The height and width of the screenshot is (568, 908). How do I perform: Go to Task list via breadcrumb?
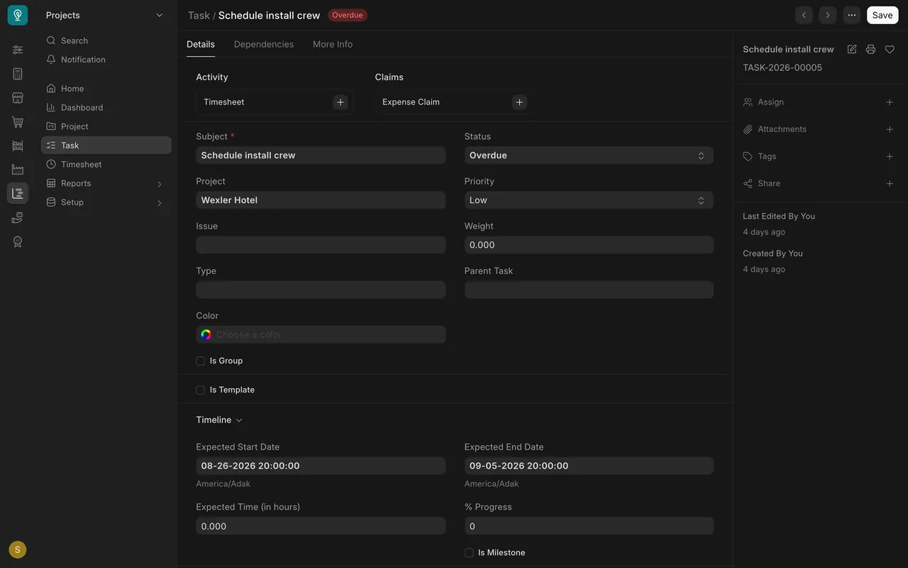[x=199, y=15]
